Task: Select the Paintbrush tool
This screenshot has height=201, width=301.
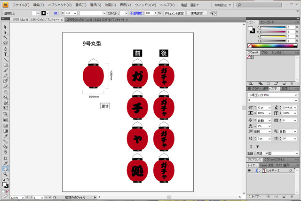Action: coord(5,70)
